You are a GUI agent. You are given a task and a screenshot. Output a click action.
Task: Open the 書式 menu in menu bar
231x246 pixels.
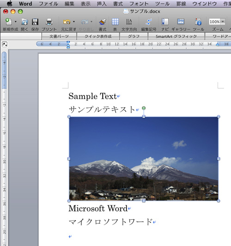coord(118,4)
